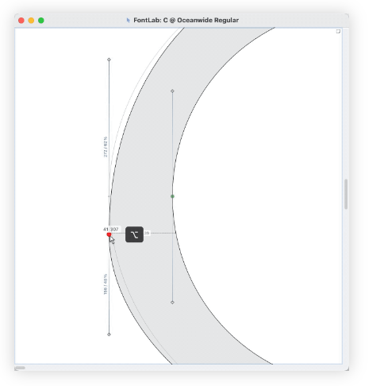Click the lower handle length percentage label
The image size is (384, 386).
click(106, 284)
